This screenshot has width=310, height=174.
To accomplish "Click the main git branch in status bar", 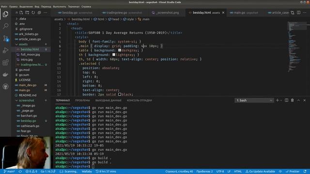I will point(9,172).
